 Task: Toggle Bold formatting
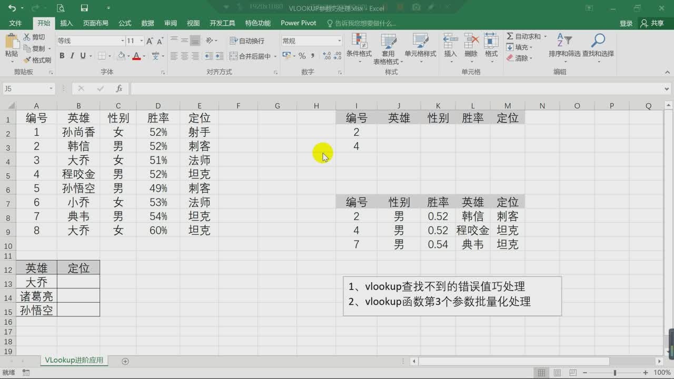pos(62,56)
